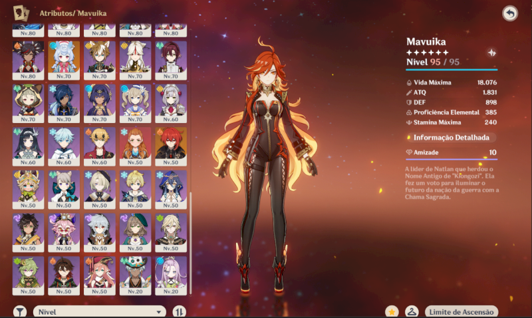Select Lynette with cat ears
Image resolution: width=532 pixels, height=318 pixels.
tap(64, 190)
